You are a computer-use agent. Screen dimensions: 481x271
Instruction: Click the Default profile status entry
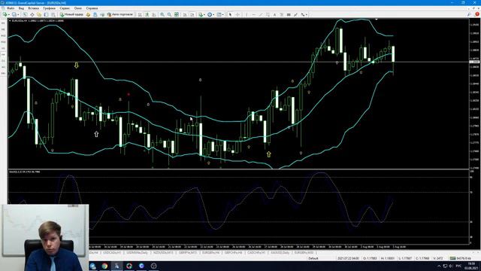point(313,258)
